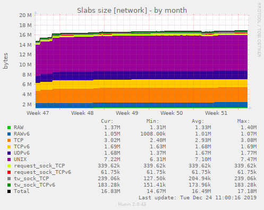This screenshot has height=210, width=264.
Task: Click the tw_sock_TCP min value 127.50k
Action: coord(155,179)
